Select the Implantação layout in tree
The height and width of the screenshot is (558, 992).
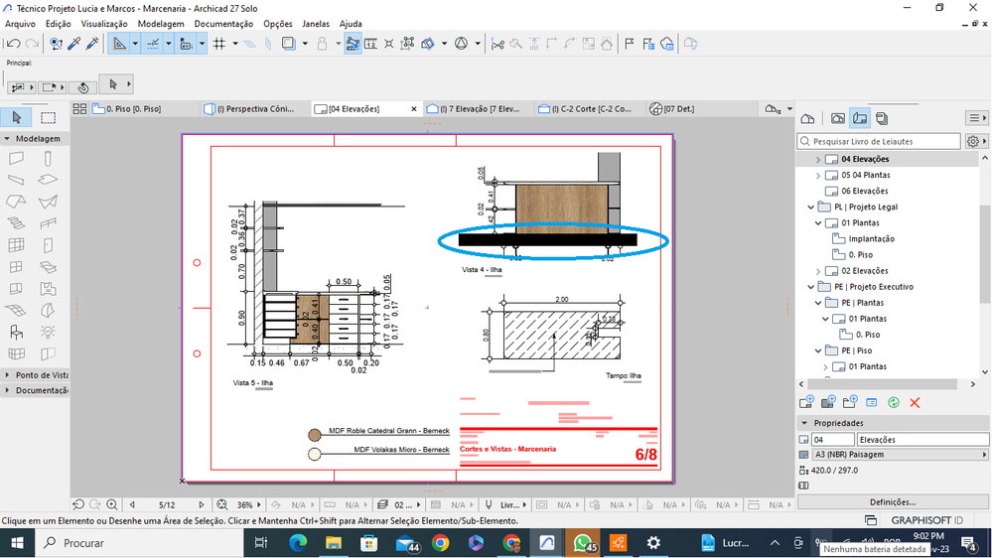click(x=871, y=238)
